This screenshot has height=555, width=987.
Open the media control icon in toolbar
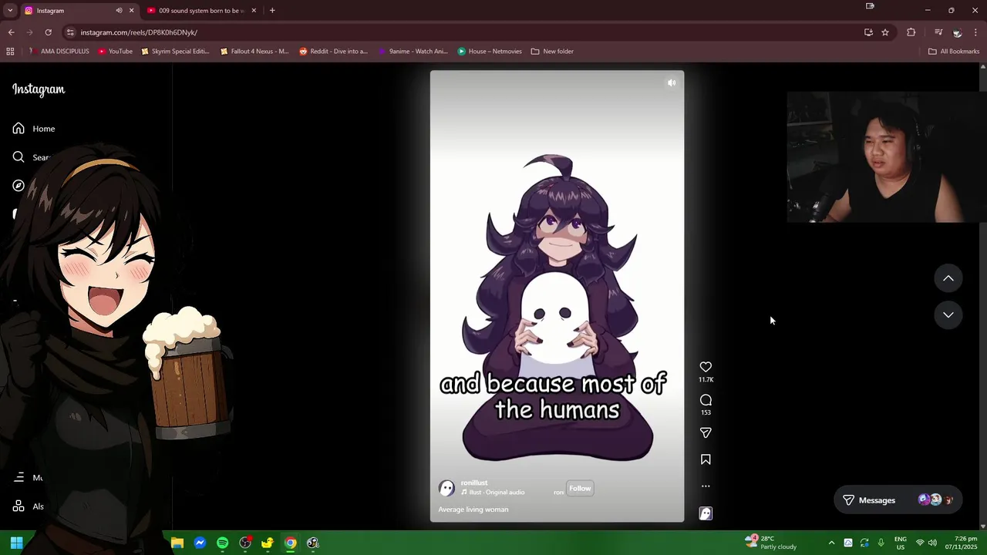coord(938,32)
